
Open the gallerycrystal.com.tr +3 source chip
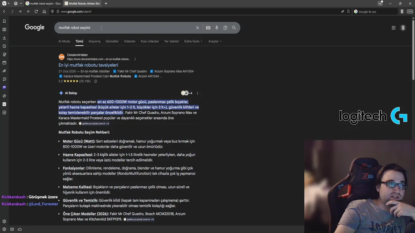pyautogui.click(x=94, y=124)
